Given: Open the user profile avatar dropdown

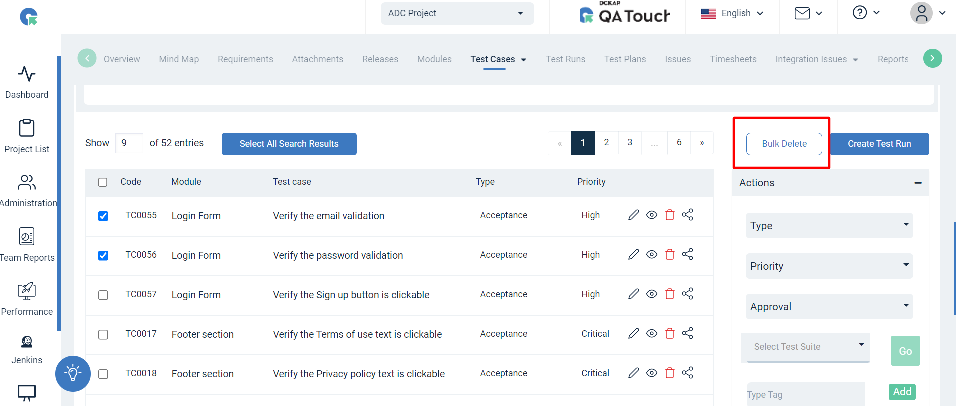Looking at the screenshot, I should (928, 13).
